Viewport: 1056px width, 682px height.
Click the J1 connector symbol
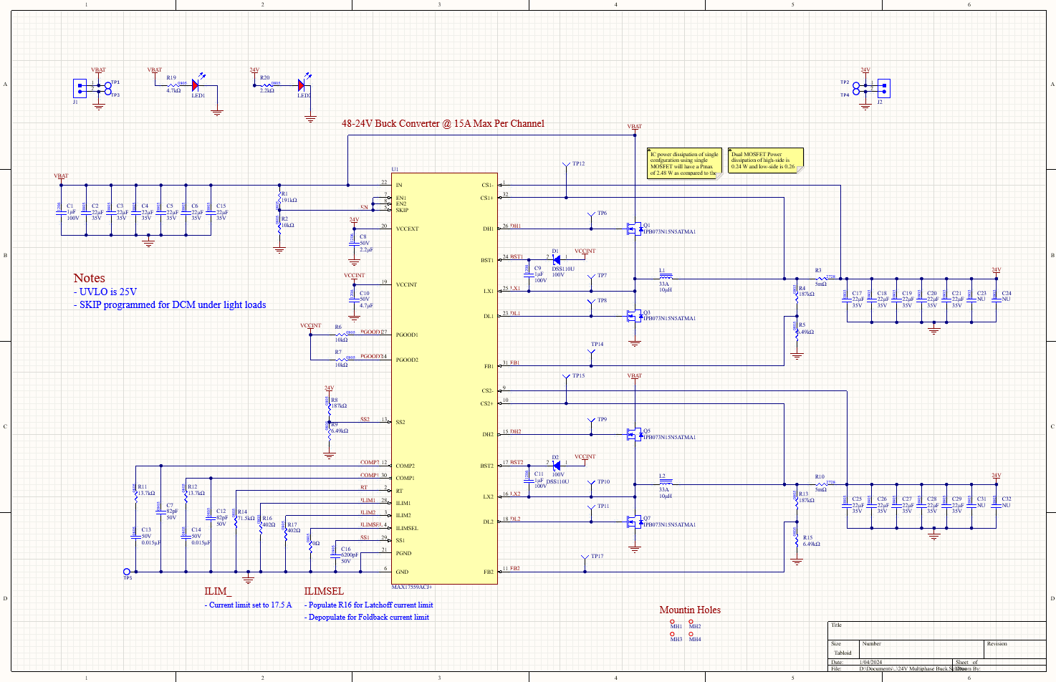[x=79, y=88]
